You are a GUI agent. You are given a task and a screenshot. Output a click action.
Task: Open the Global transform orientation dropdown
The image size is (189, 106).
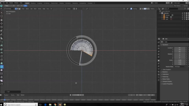coord(69,9)
